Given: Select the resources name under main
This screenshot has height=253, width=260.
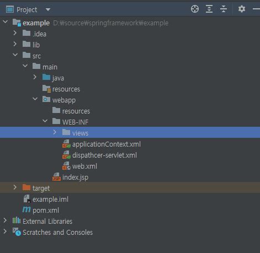Looking at the screenshot, I should (x=66, y=89).
